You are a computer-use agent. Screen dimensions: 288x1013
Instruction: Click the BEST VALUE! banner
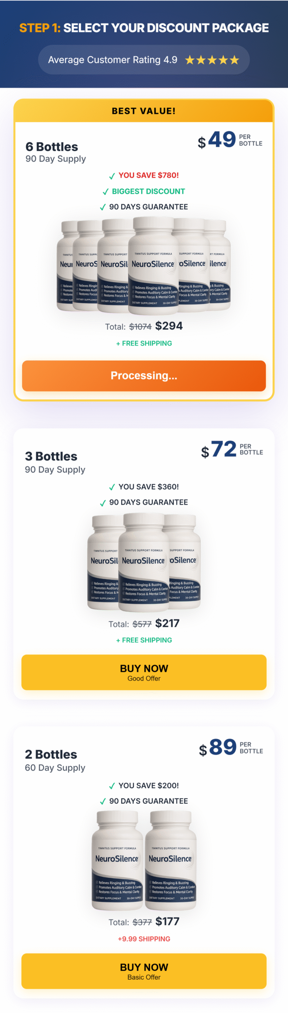(144, 111)
